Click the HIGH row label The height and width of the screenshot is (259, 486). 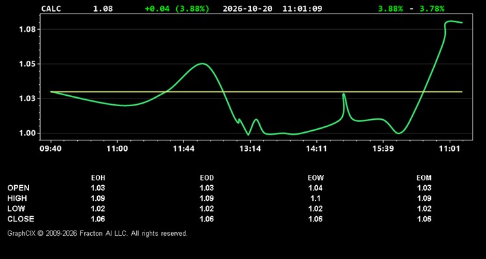point(17,198)
